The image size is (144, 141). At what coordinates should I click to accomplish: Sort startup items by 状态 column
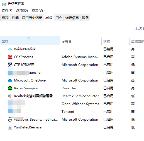[x=115, y=41]
